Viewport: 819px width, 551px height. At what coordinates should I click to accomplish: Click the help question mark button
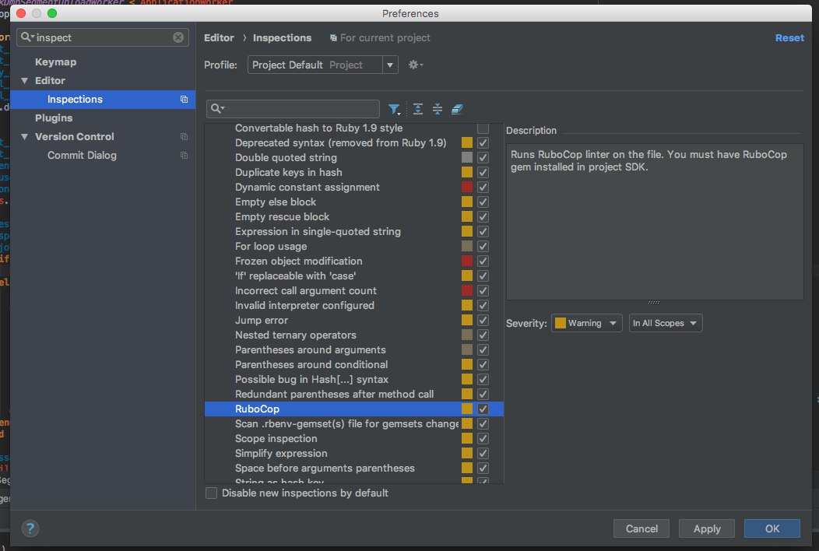click(30, 528)
